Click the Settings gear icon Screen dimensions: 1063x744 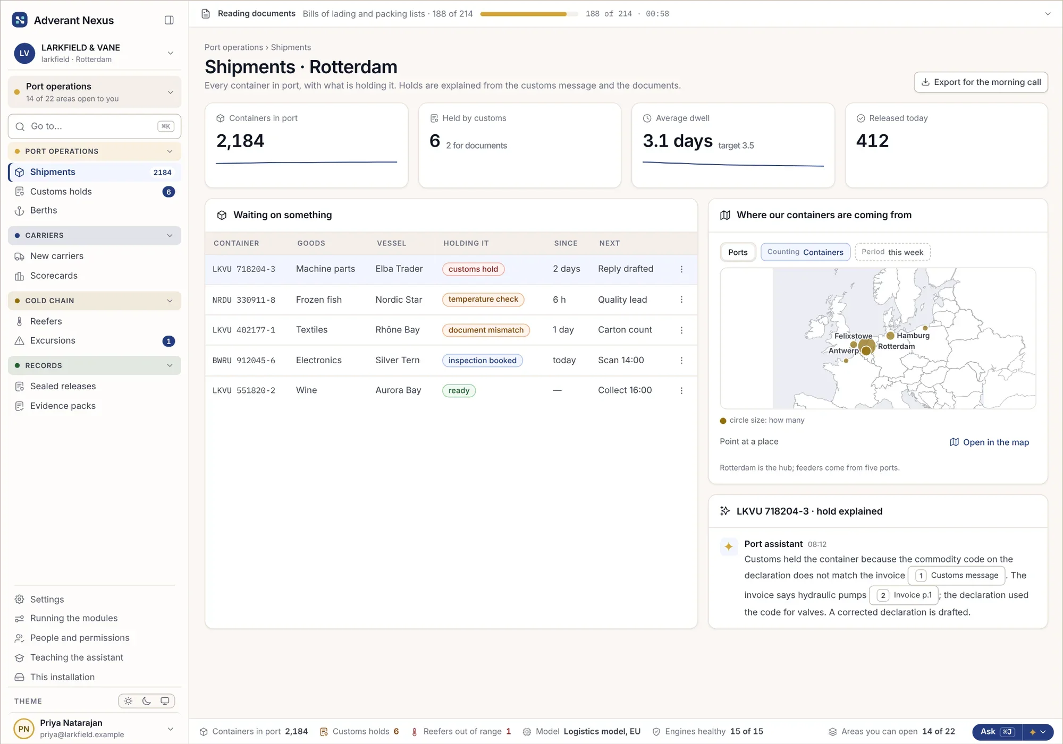pos(20,600)
